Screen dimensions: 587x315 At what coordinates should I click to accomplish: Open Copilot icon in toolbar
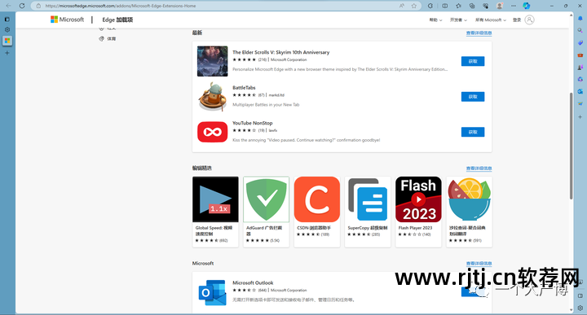click(x=527, y=6)
